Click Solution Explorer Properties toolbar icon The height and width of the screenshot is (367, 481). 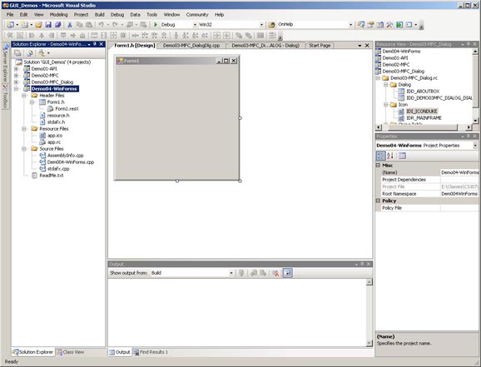tap(17, 53)
